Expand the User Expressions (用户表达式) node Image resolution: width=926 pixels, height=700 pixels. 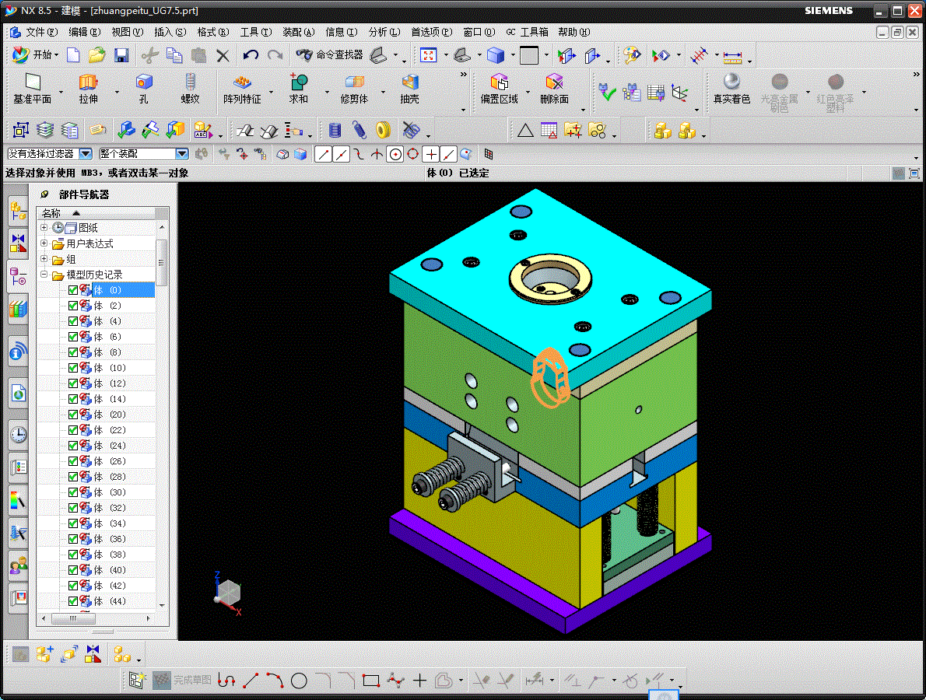[44, 243]
